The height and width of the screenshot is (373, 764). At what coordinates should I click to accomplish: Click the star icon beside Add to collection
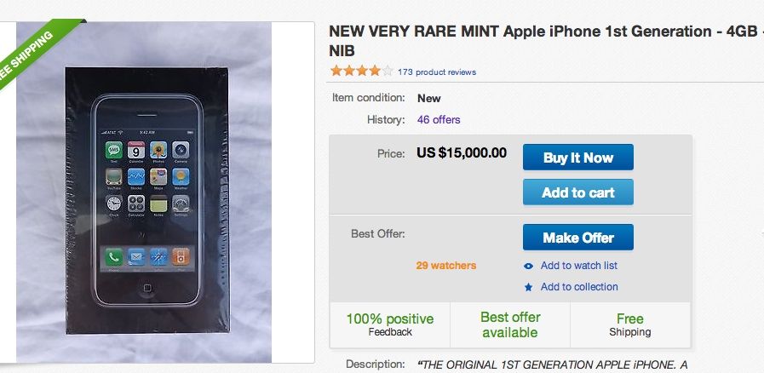[x=529, y=287]
